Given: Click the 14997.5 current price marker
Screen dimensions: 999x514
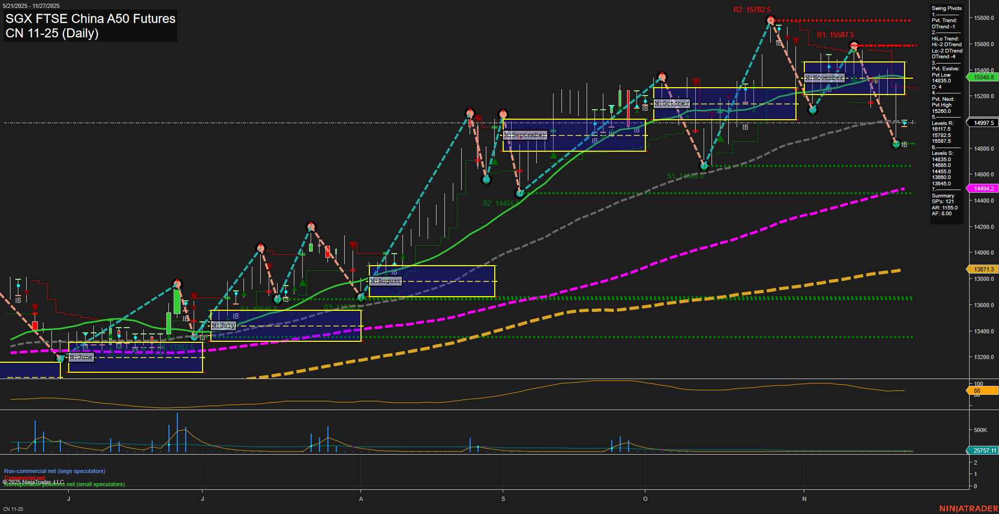Looking at the screenshot, I should [983, 123].
